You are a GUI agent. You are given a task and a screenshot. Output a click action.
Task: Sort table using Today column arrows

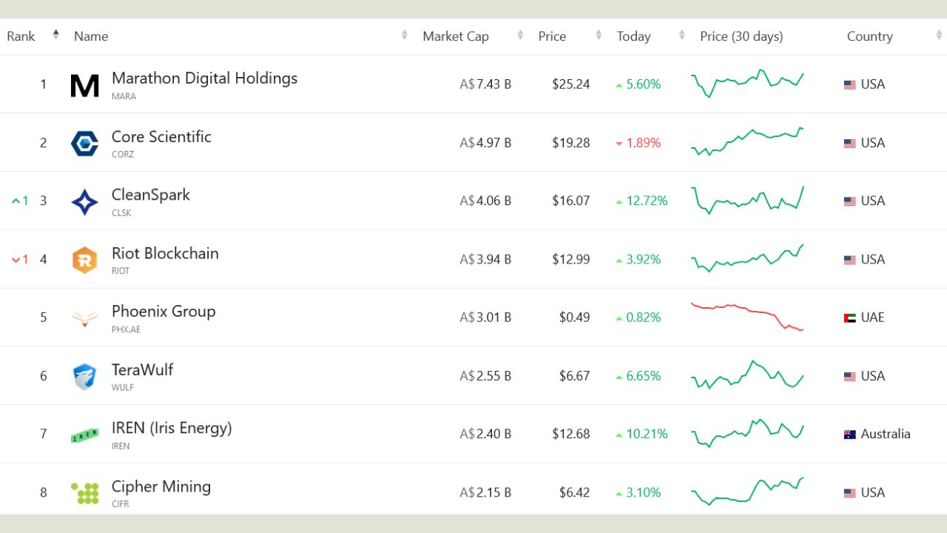tap(682, 35)
